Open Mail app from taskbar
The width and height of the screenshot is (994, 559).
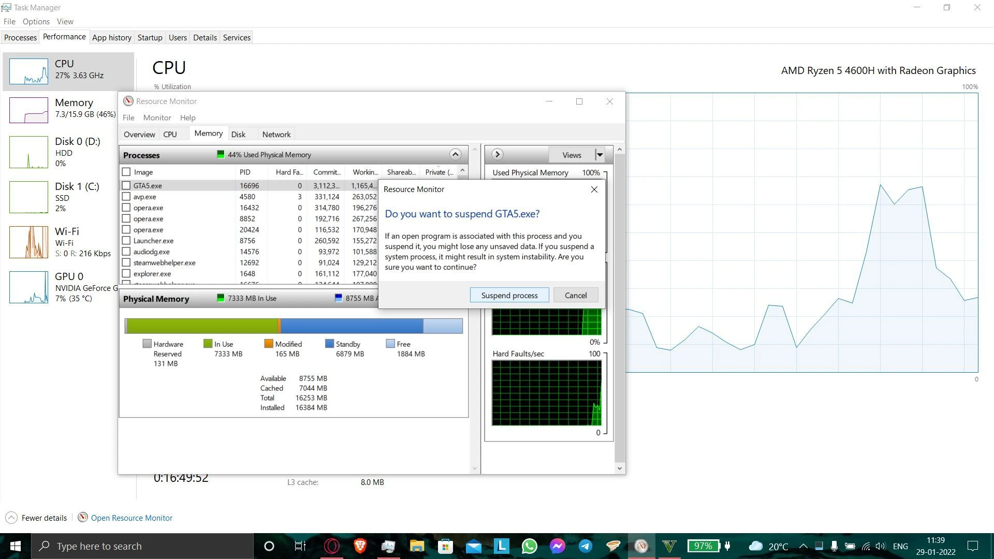[473, 546]
